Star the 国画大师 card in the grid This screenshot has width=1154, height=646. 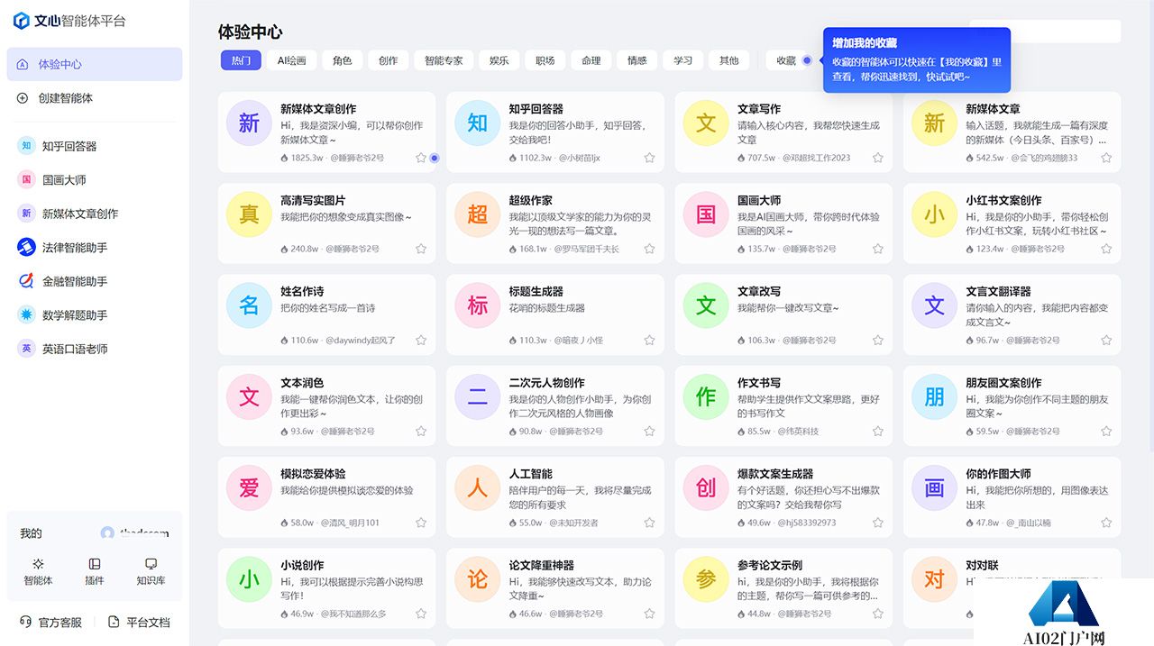877,249
